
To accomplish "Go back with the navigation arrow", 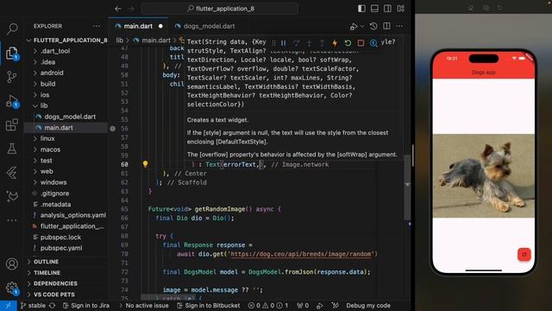I will [118, 9].
